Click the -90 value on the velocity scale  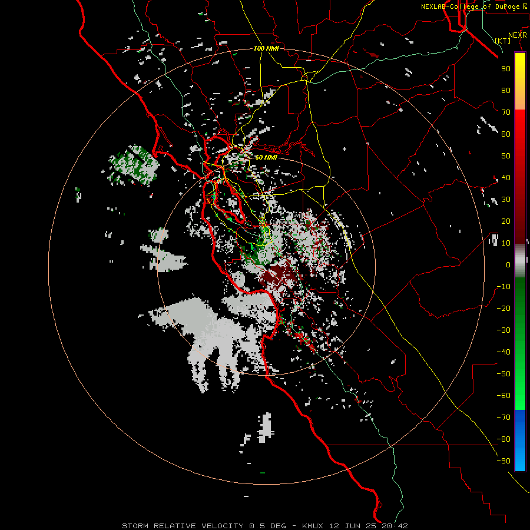[503, 461]
